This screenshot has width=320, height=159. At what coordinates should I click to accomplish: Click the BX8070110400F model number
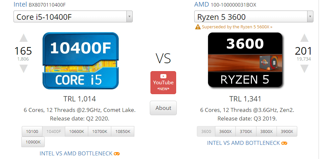(x=47, y=5)
